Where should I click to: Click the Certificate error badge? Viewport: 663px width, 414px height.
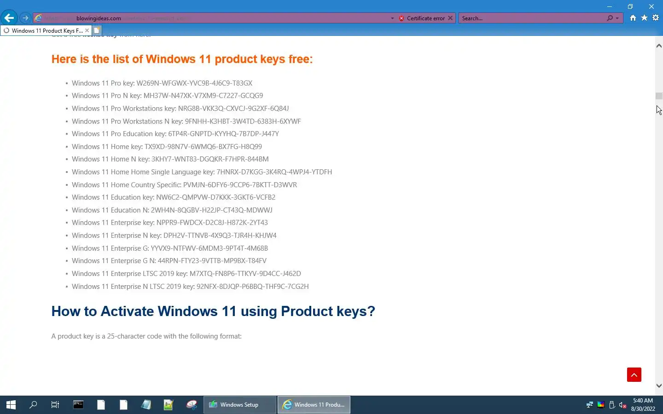click(422, 18)
